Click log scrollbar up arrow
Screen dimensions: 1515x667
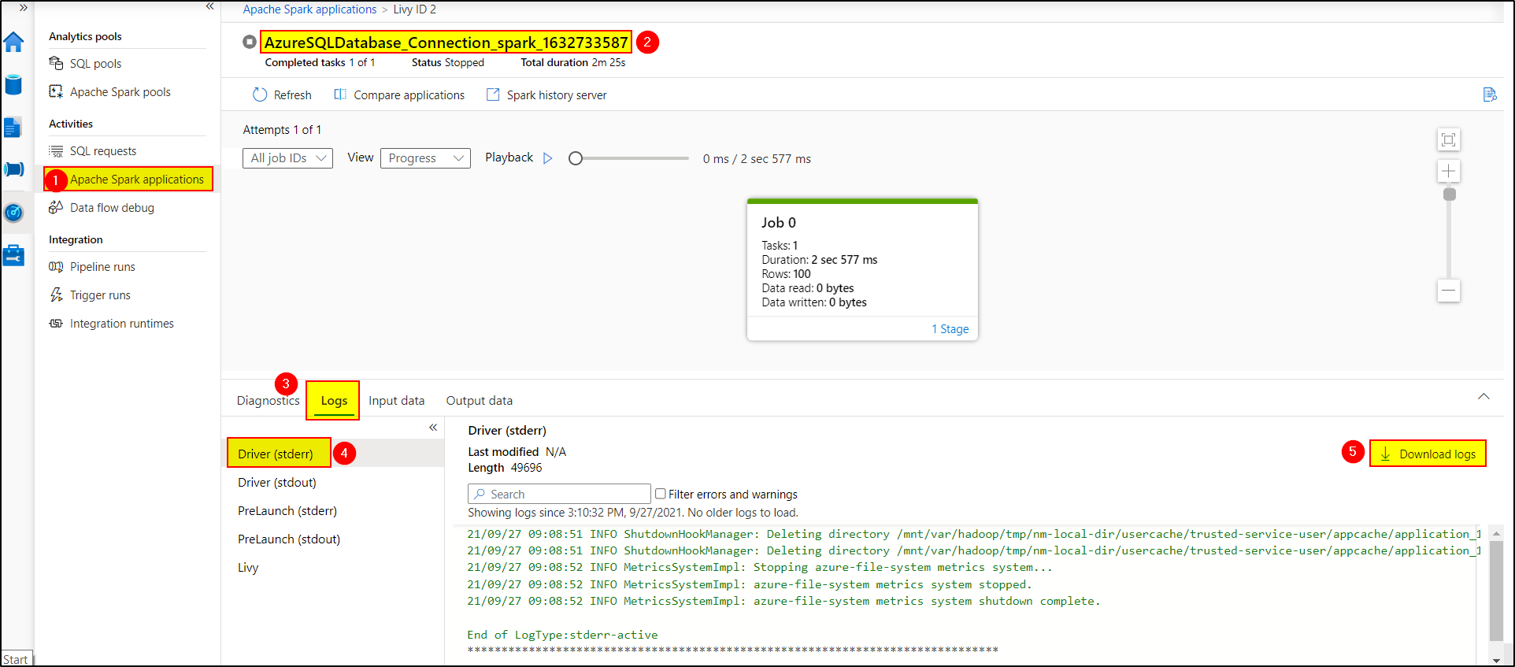coord(1496,533)
